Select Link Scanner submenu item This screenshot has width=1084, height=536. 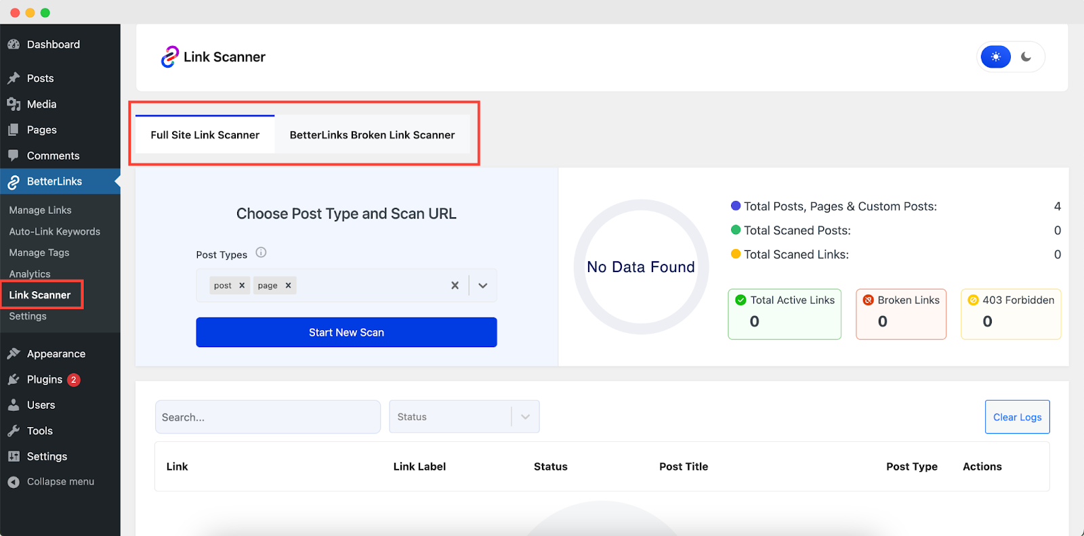click(40, 295)
